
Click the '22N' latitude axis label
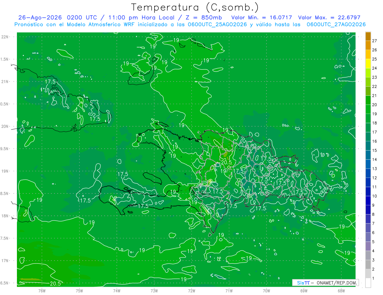(x=5, y=37)
